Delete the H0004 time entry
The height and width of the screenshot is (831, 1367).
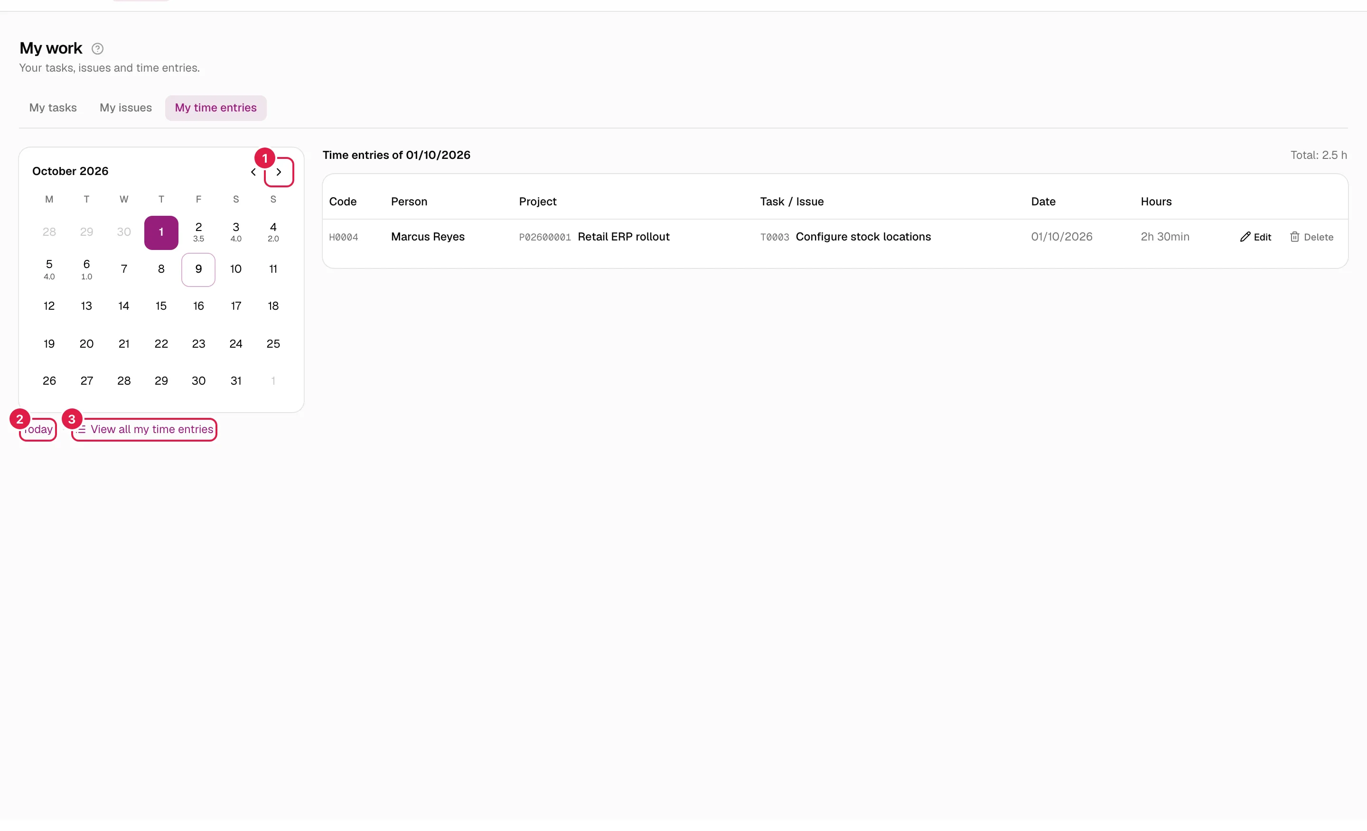point(1311,237)
